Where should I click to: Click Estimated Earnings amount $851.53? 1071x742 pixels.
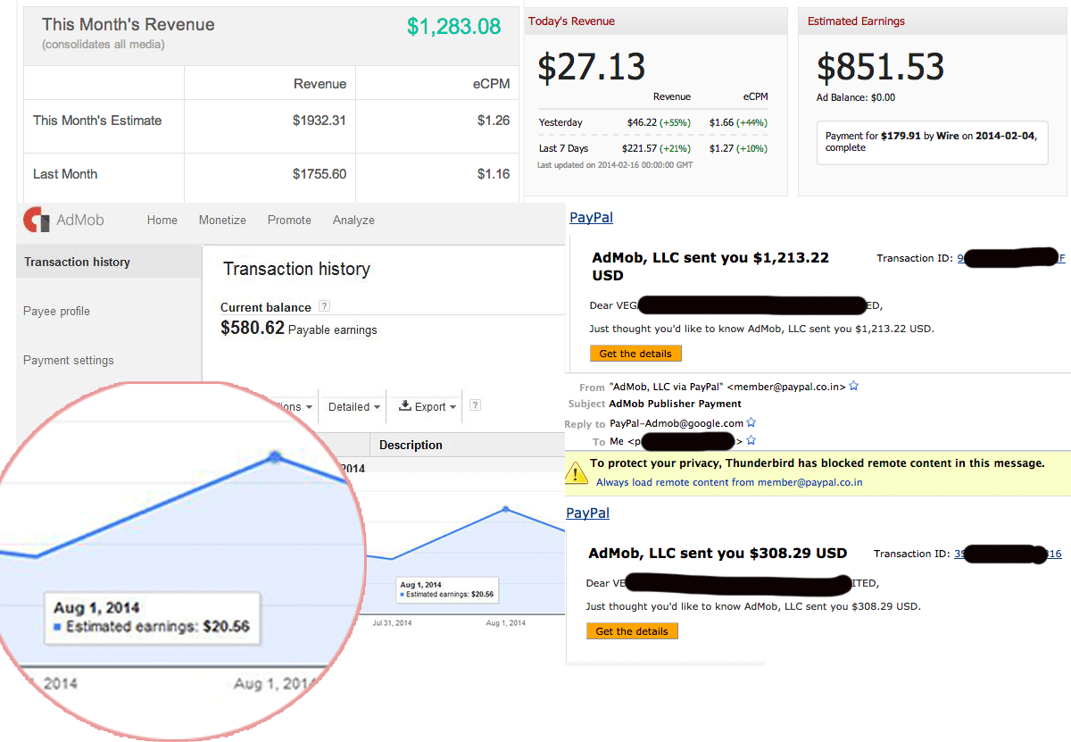880,67
